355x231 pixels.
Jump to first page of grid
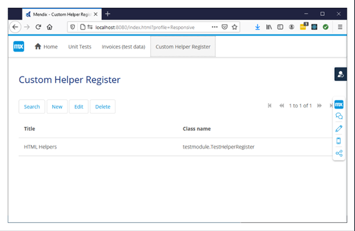pyautogui.click(x=269, y=105)
